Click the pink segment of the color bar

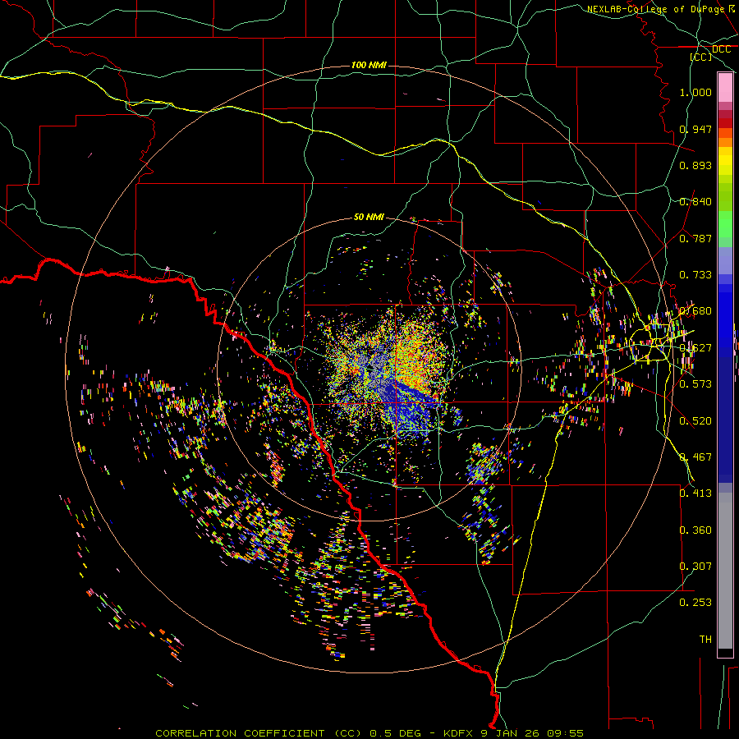pyautogui.click(x=725, y=88)
